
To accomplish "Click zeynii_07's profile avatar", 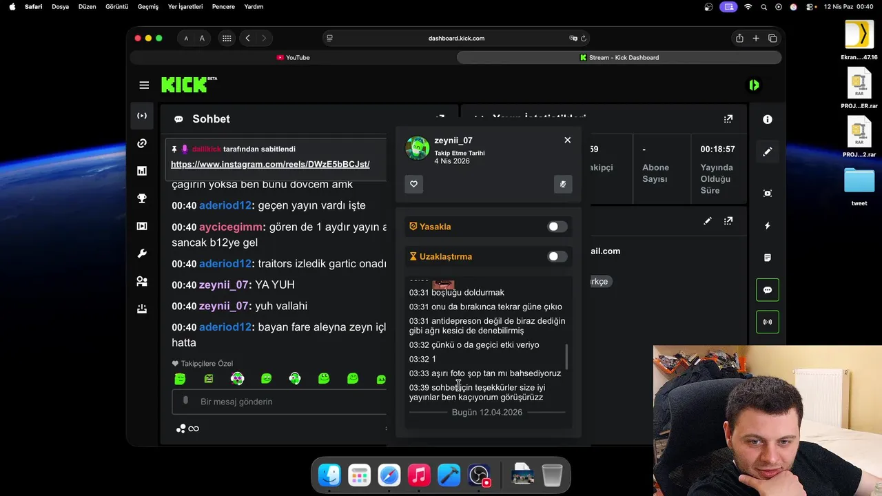I will [417, 148].
